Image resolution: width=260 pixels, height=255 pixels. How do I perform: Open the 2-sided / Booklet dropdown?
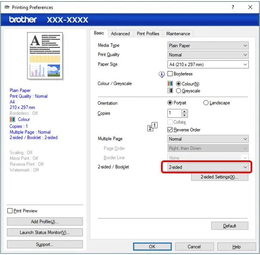(x=208, y=167)
